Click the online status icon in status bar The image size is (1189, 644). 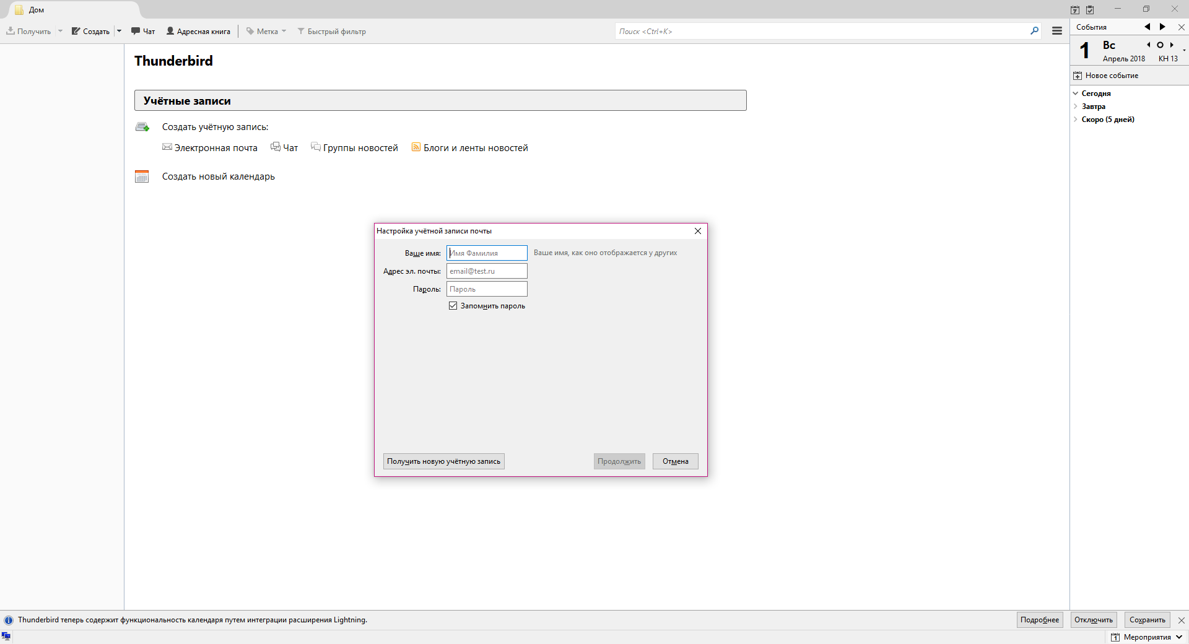point(6,636)
